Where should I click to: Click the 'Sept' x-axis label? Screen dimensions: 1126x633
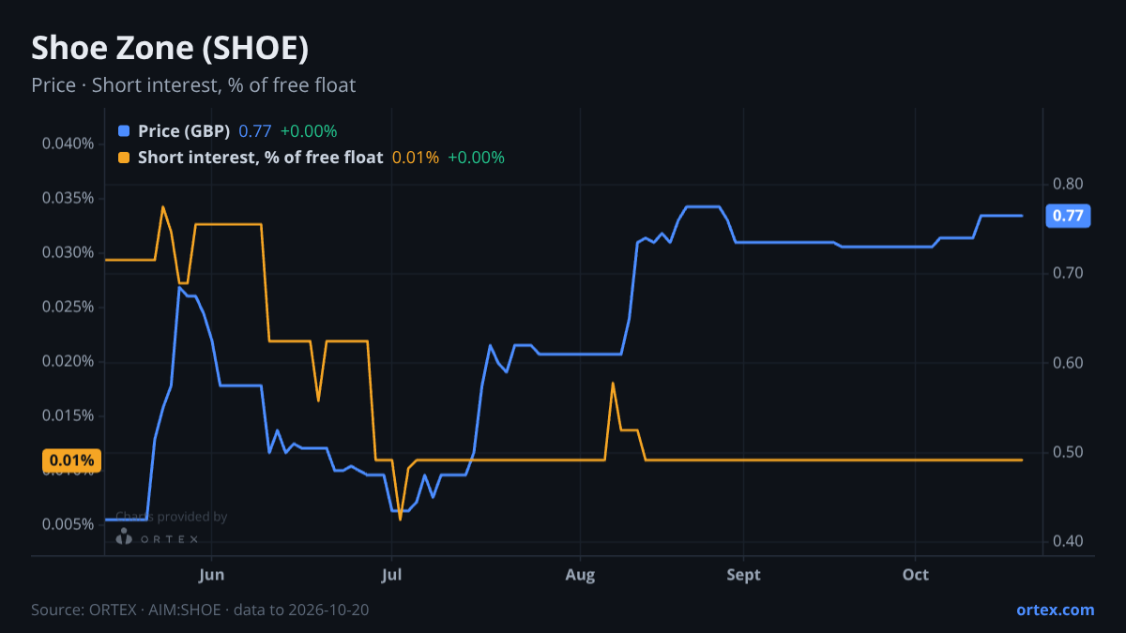742,574
